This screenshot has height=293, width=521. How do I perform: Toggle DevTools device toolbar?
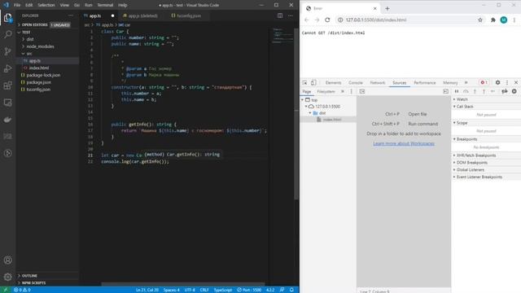(313, 83)
